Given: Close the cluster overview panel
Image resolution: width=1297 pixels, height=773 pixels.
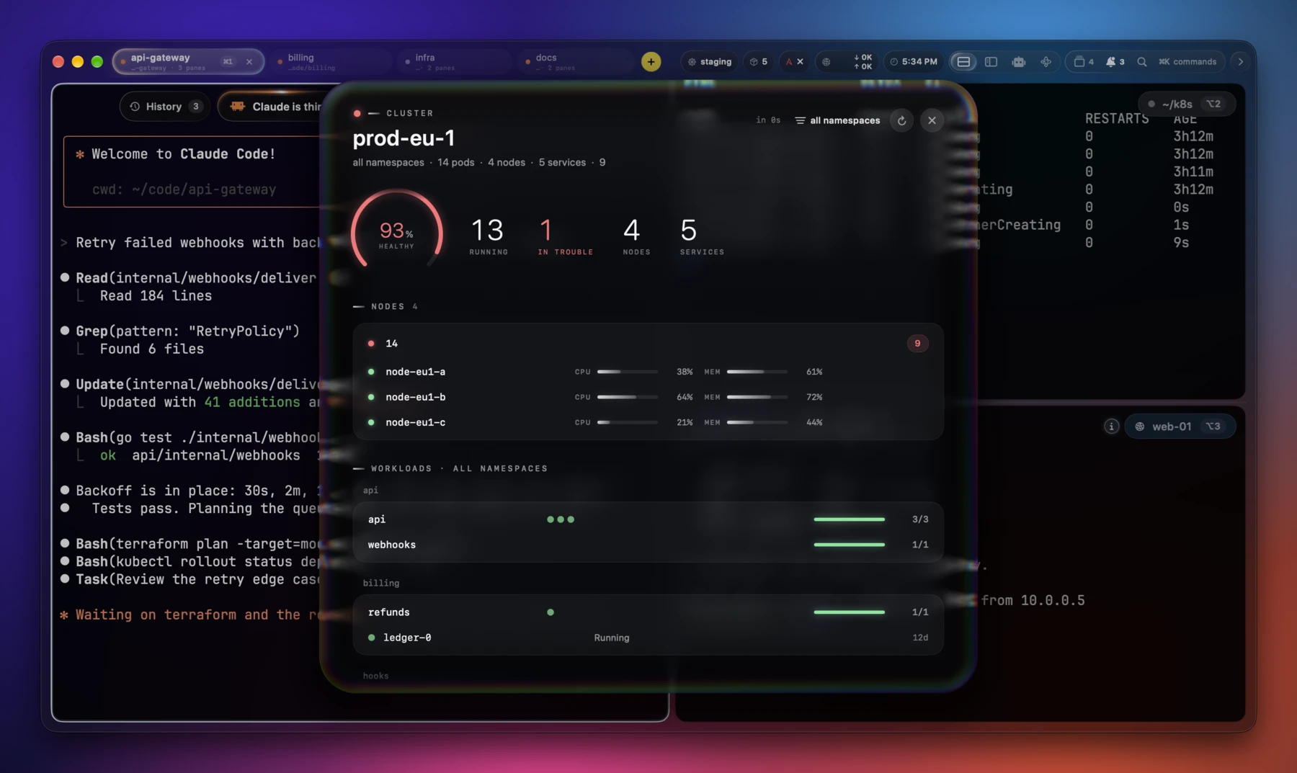Looking at the screenshot, I should (x=932, y=120).
